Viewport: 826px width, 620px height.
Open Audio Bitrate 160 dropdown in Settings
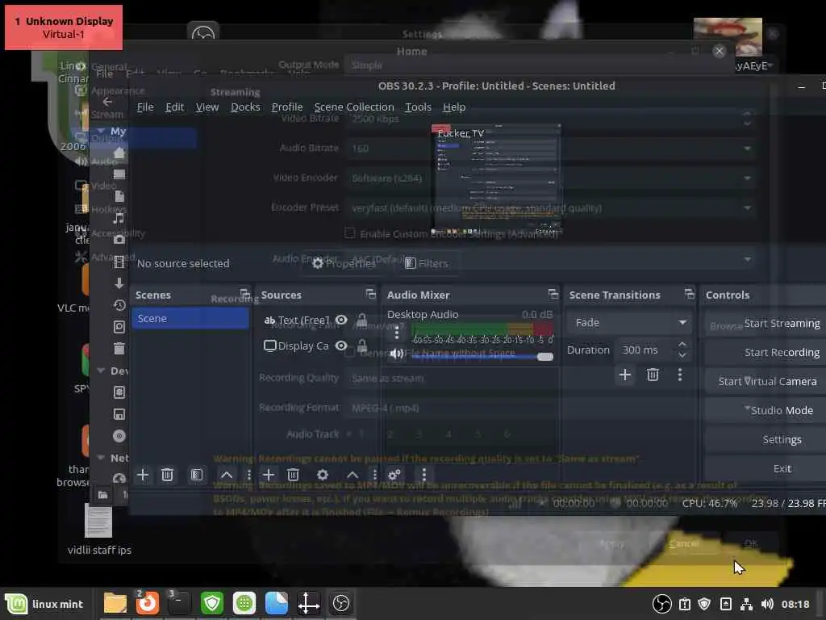550,149
